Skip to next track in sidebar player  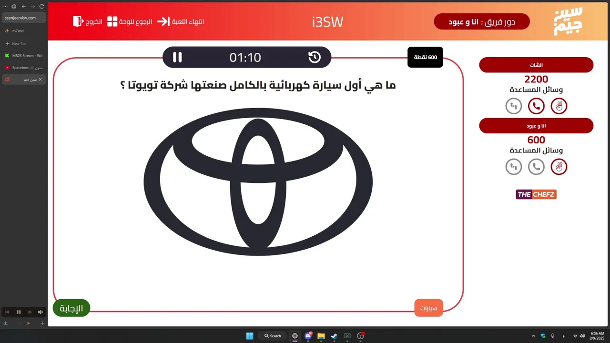tap(30, 312)
